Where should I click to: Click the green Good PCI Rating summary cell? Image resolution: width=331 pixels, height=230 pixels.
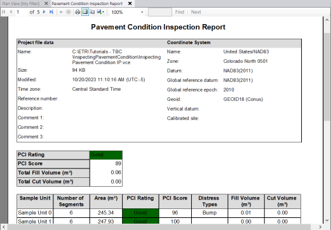106,155
